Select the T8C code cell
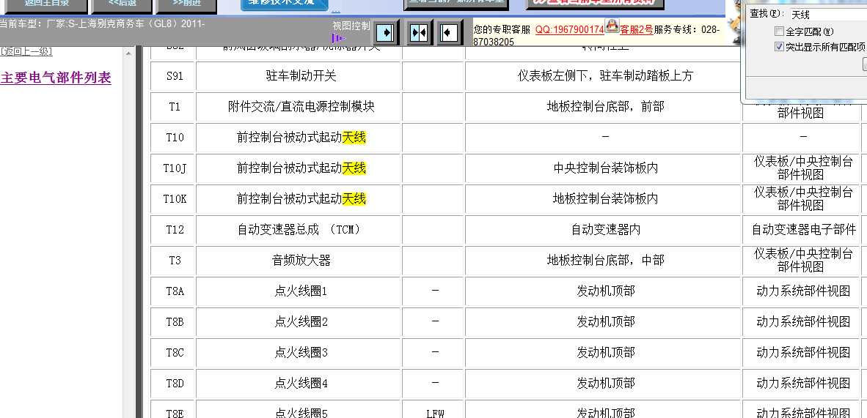 (174, 352)
